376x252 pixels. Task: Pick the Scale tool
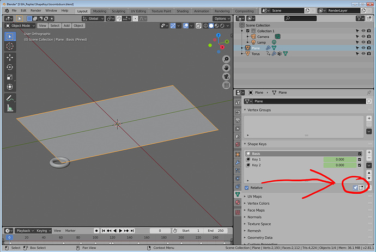[10, 77]
